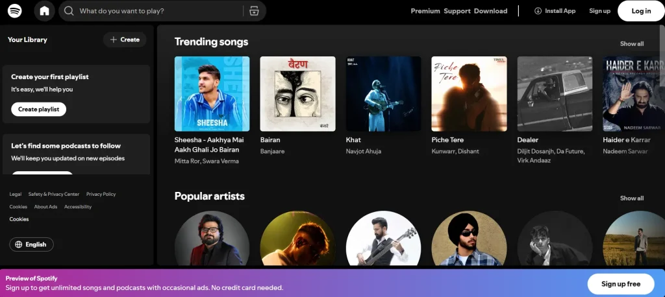The image size is (665, 297).
Task: Click the search magnifier icon
Action: pyautogui.click(x=69, y=11)
